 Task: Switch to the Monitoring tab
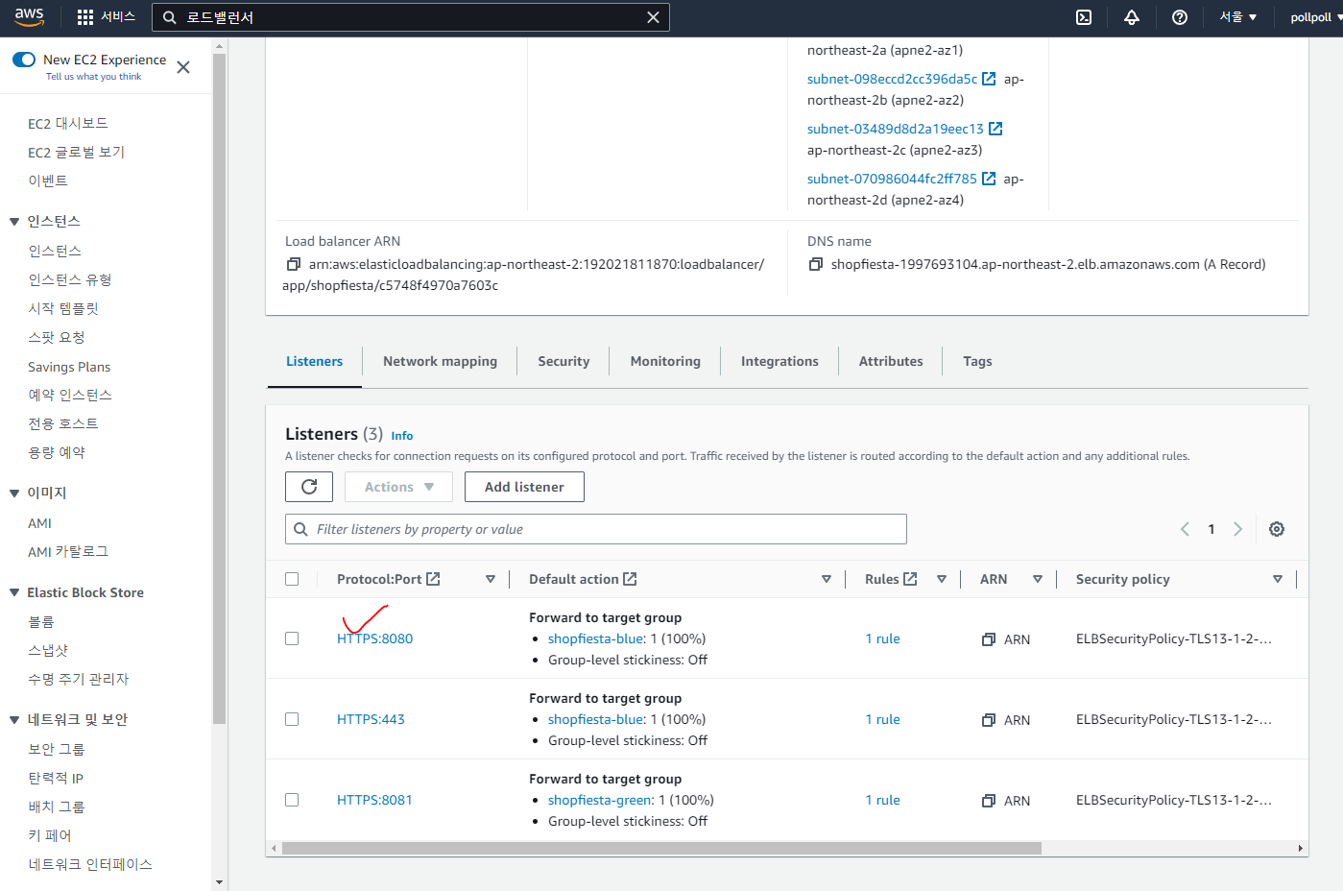(665, 361)
